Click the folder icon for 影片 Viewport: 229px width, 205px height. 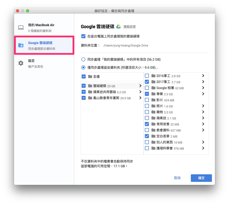153,100
